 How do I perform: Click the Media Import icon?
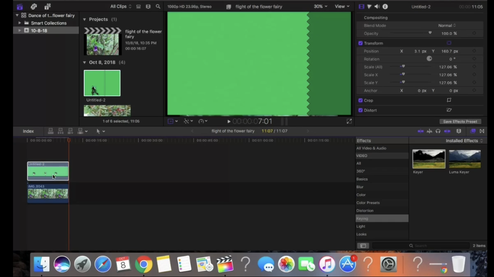[20, 6]
